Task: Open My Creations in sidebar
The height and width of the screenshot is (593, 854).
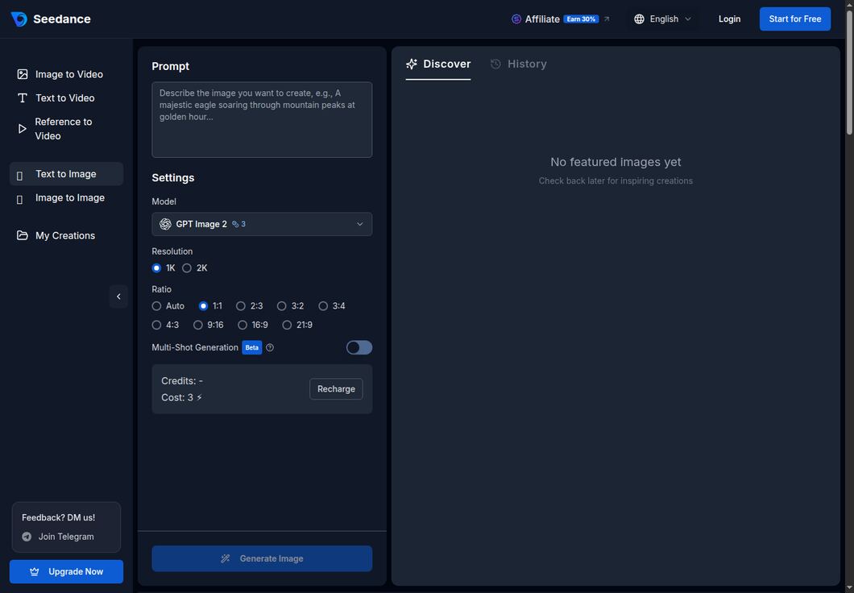Action: click(66, 235)
